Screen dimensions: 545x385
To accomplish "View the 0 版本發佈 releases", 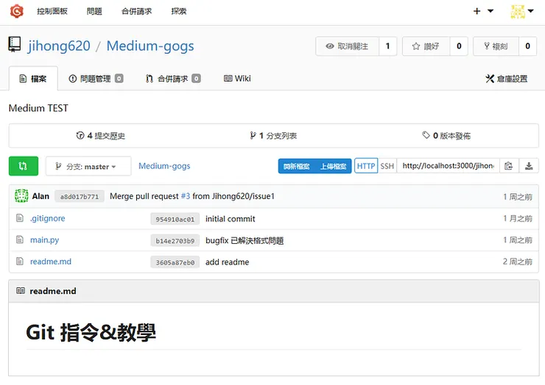I will click(446, 136).
